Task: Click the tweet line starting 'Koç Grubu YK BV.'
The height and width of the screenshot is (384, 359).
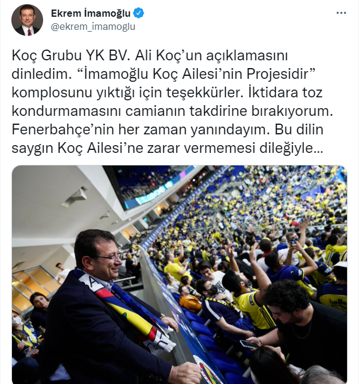Action: (150, 56)
